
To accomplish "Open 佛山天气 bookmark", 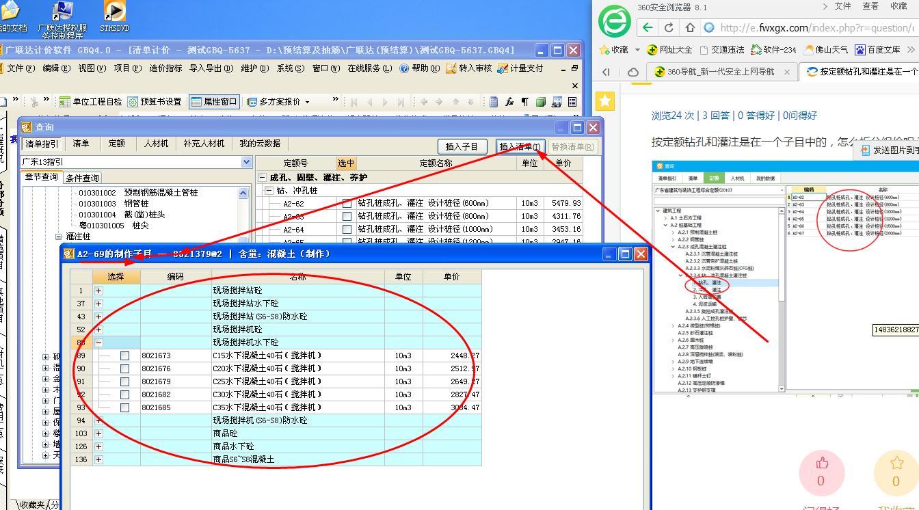I will click(x=825, y=50).
